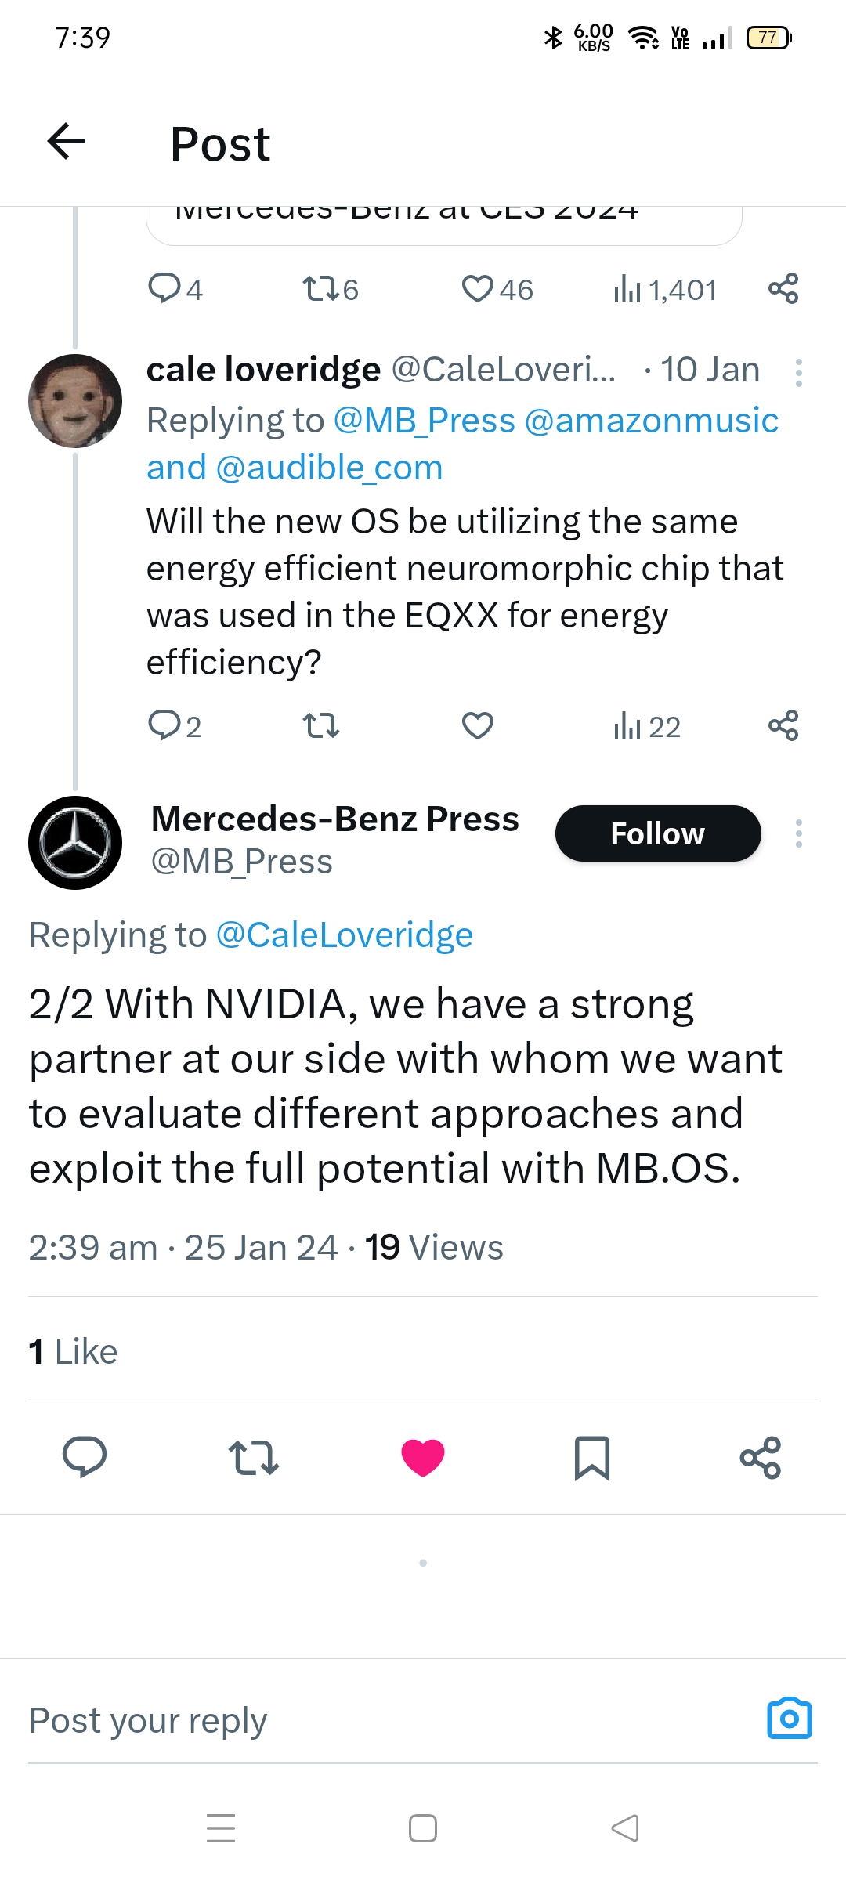Like cale loveridge's reply
The width and height of the screenshot is (846, 1880).
tap(478, 726)
